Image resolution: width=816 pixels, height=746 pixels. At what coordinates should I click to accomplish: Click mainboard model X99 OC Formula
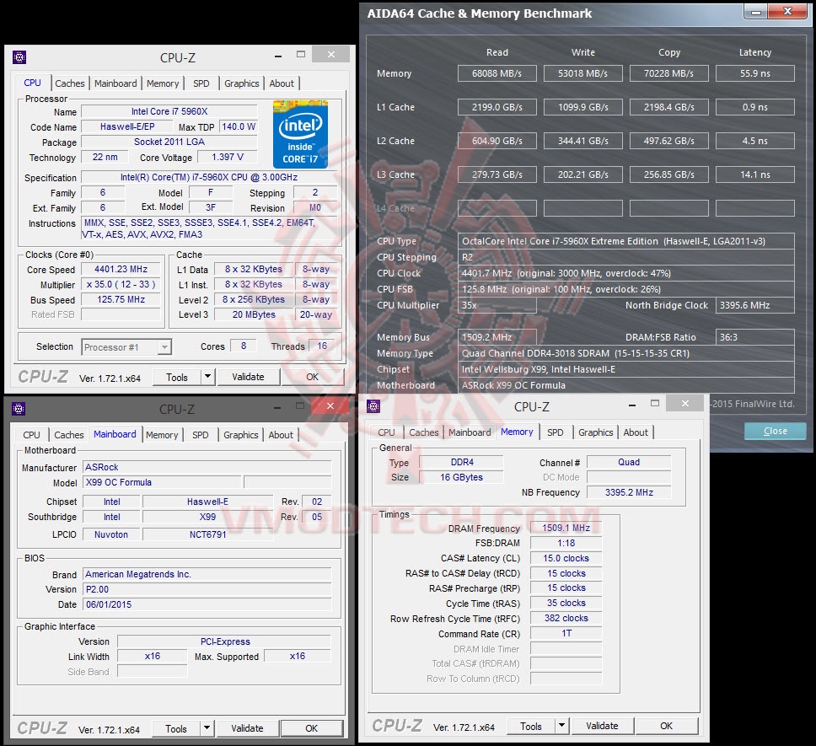(x=162, y=482)
